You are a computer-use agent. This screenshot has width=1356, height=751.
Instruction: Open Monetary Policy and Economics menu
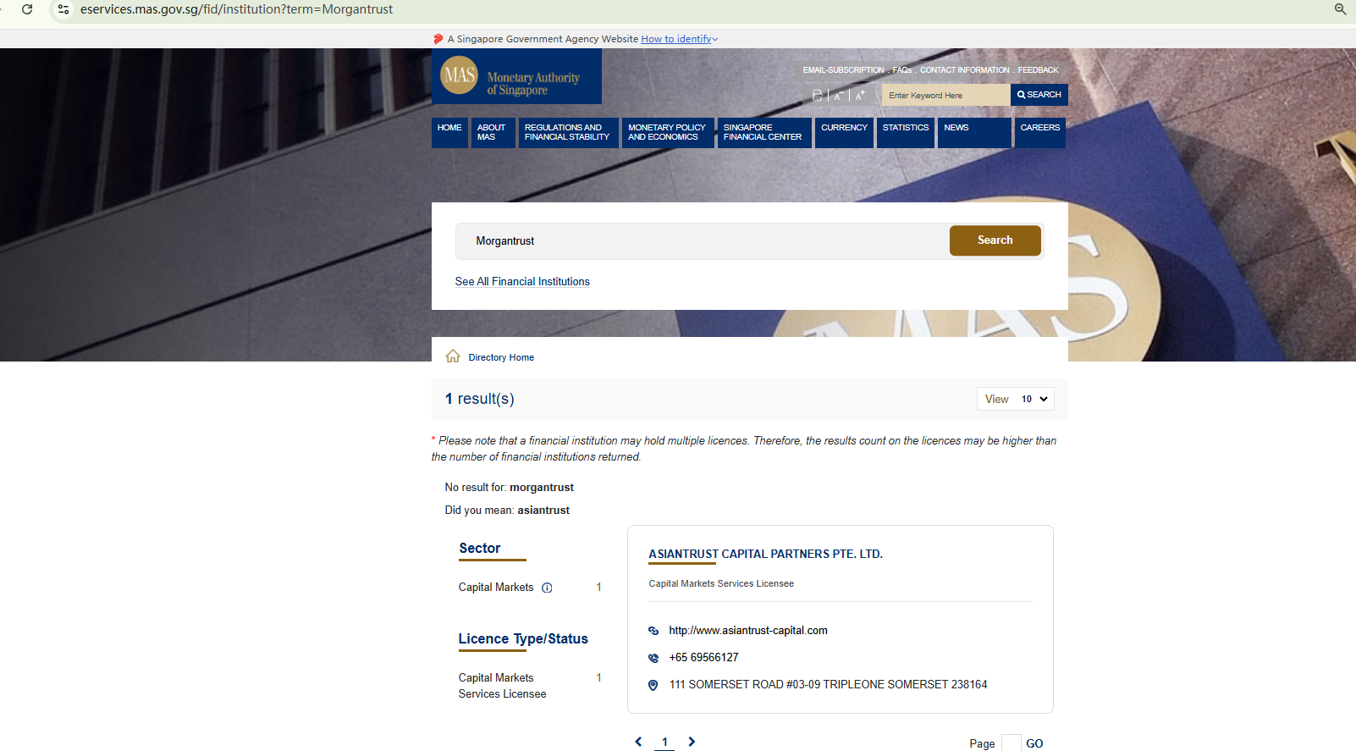(x=668, y=133)
